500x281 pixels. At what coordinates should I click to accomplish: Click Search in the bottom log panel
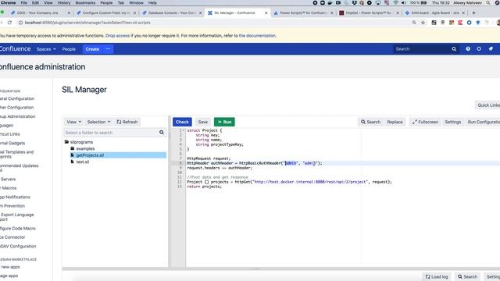click(x=467, y=277)
